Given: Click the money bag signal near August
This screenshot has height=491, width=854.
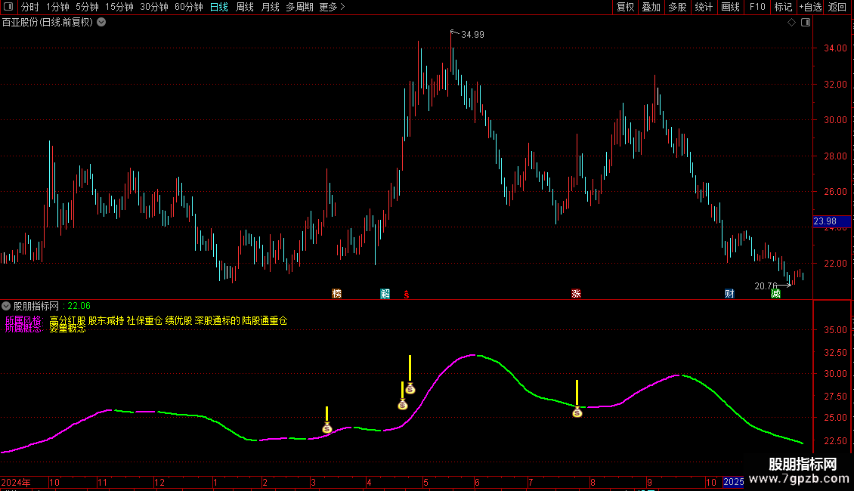Looking at the screenshot, I should coord(577,412).
